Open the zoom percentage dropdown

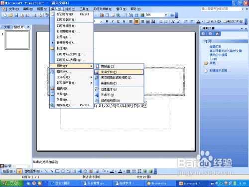166,15
